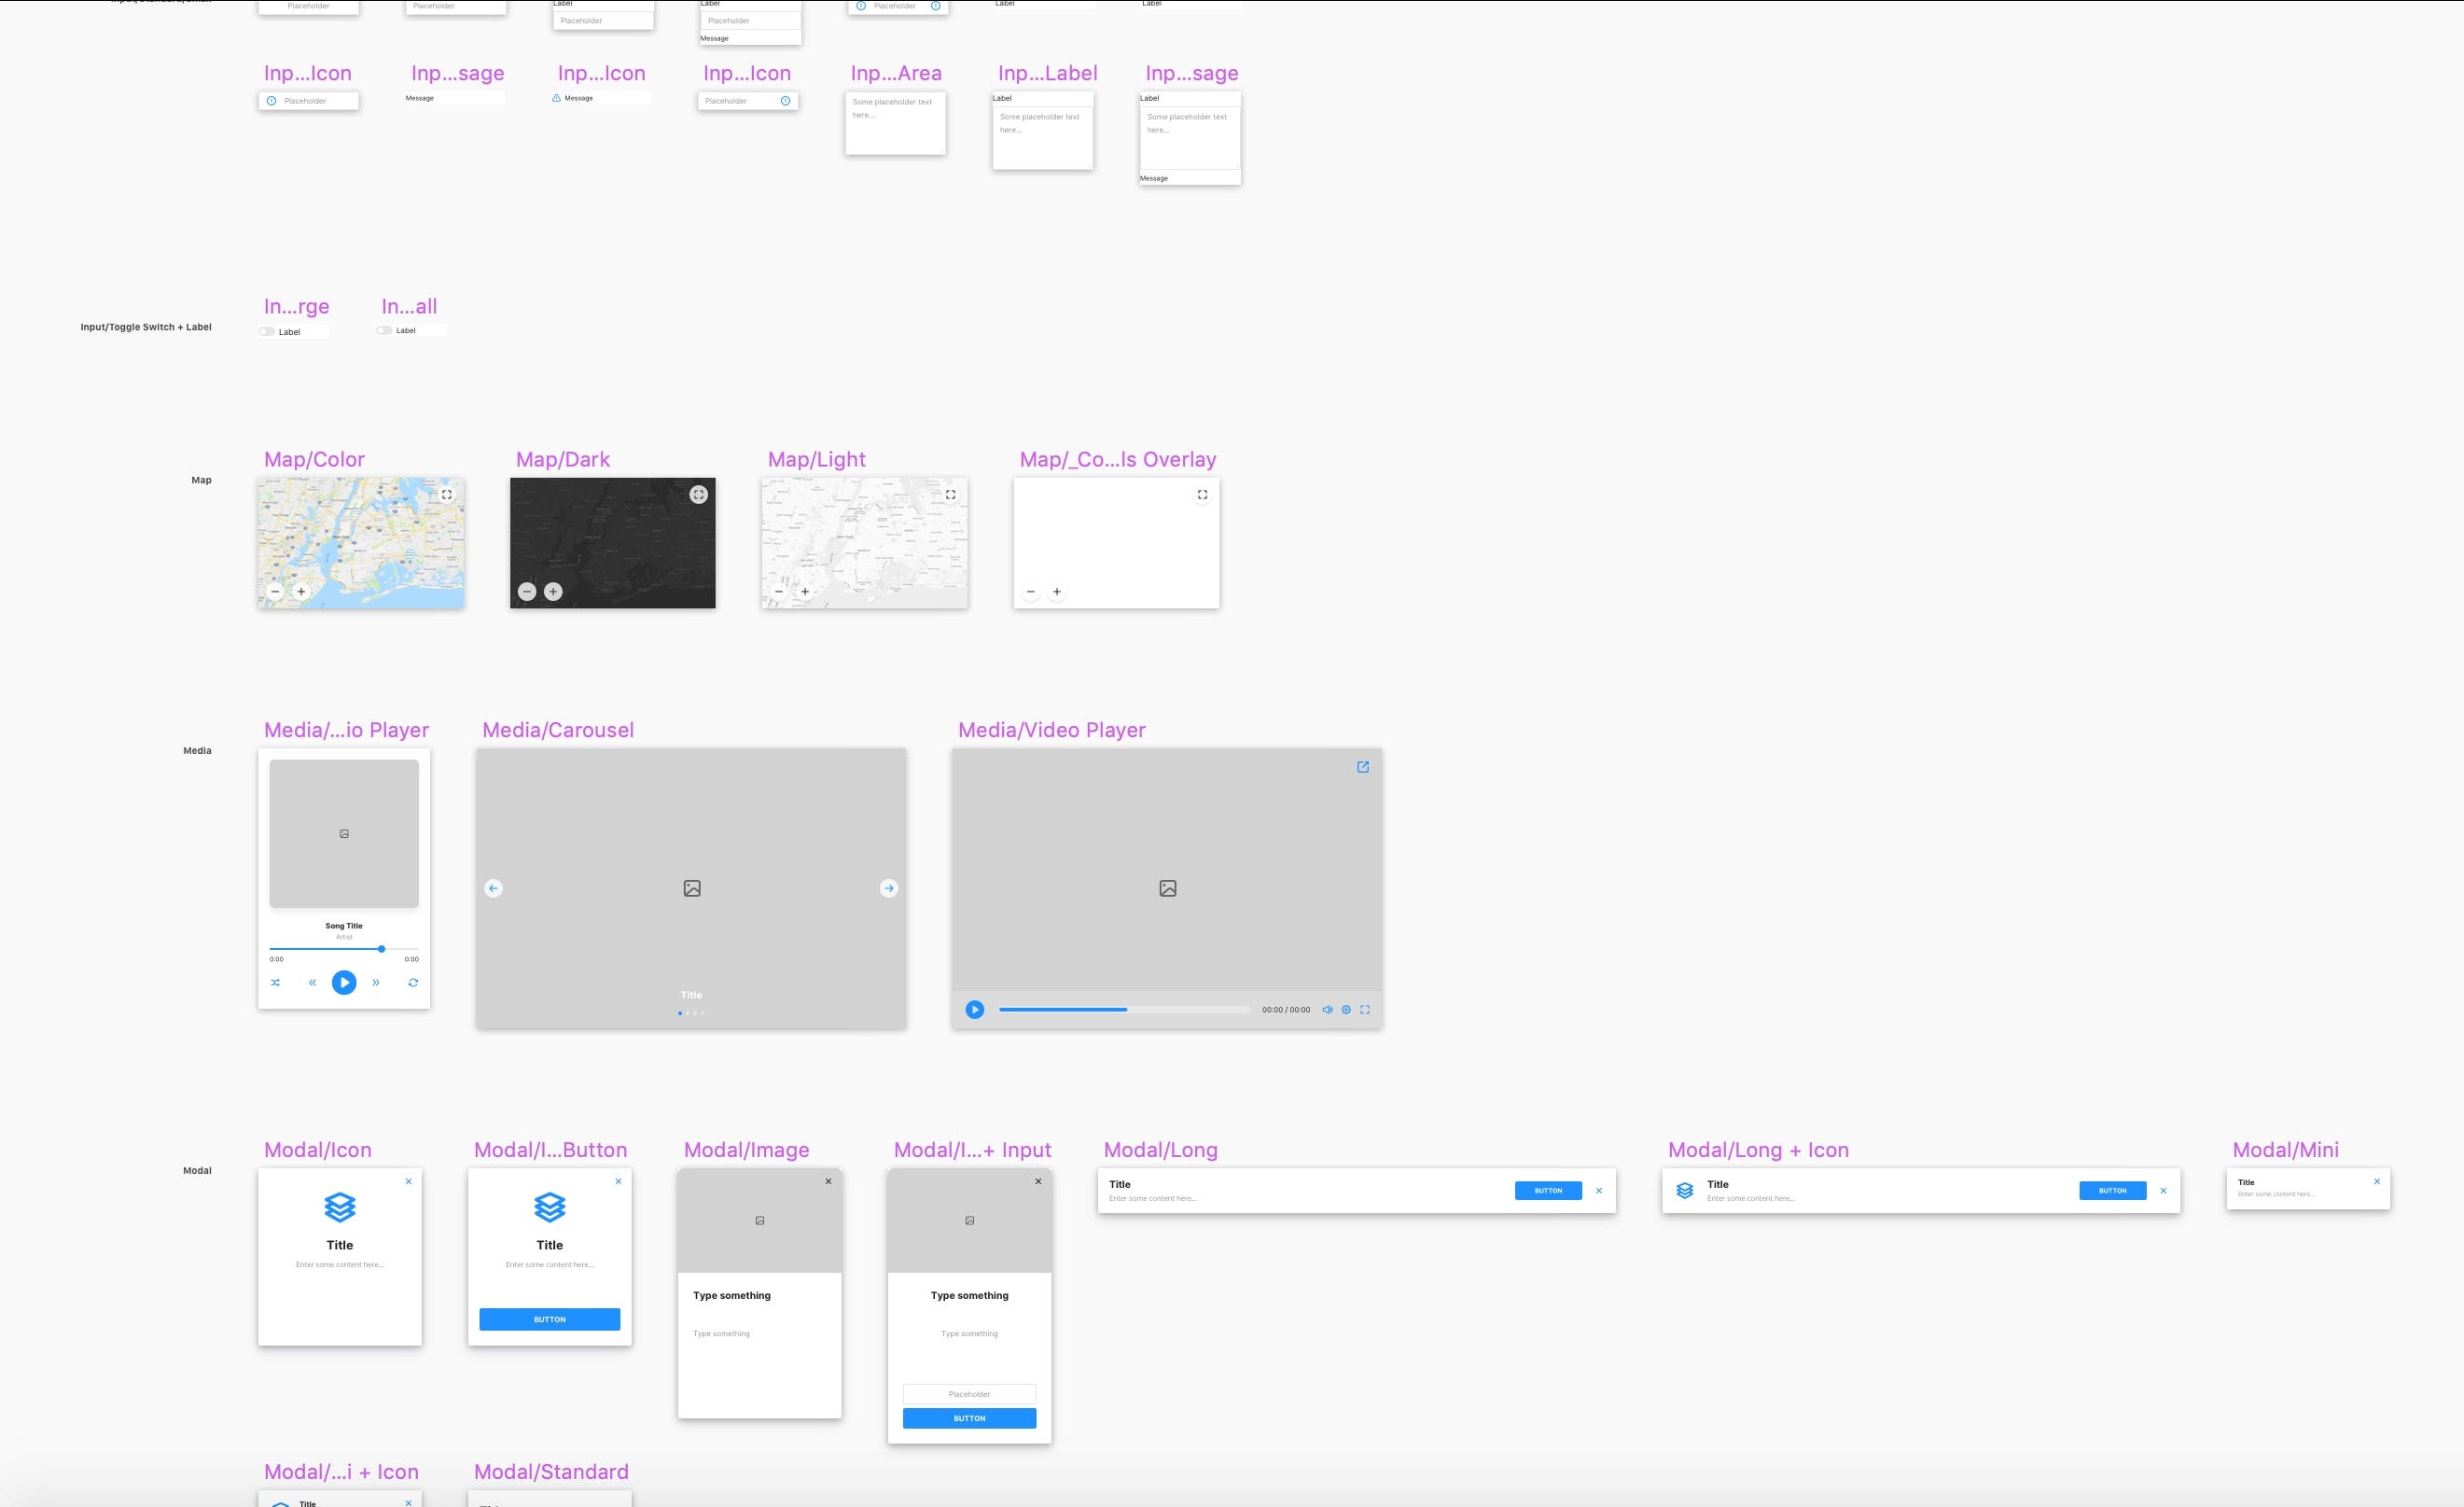2464x1507 pixels.
Task: Click shuffle icon in audio player
Action: (275, 983)
